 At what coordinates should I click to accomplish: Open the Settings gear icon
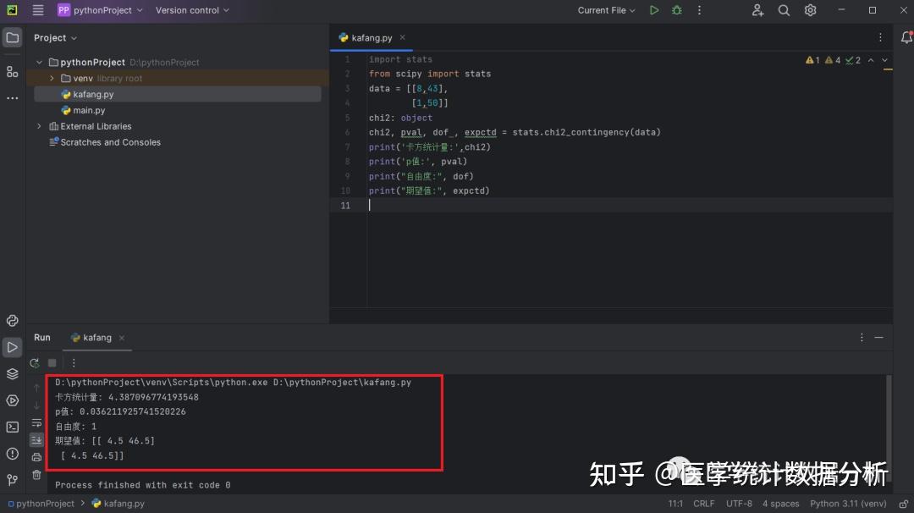pos(810,10)
